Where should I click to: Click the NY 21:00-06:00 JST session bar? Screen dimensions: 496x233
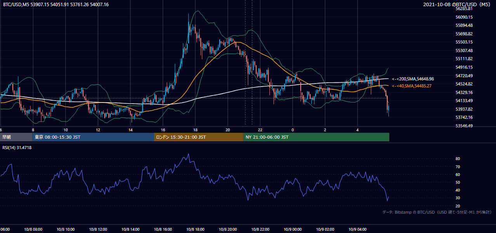click(316, 137)
